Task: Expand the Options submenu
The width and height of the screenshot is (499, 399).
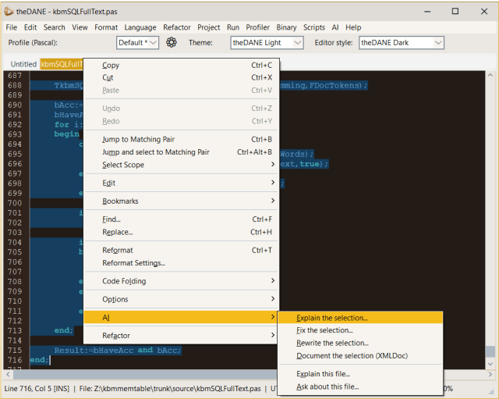Action: pyautogui.click(x=181, y=299)
